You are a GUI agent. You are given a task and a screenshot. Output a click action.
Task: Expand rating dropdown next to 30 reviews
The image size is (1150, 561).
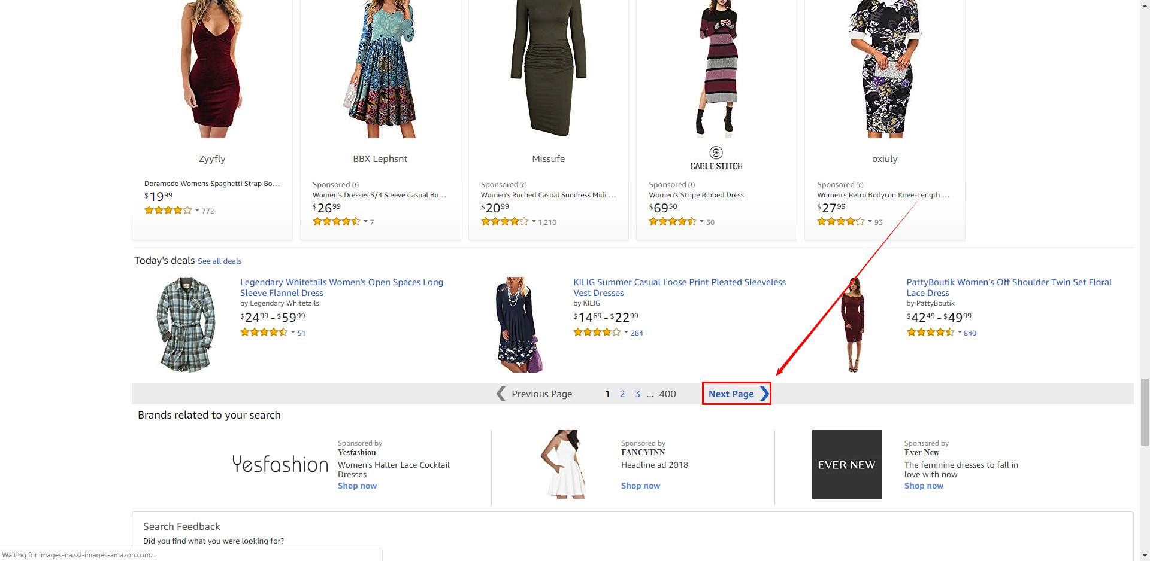[702, 221]
